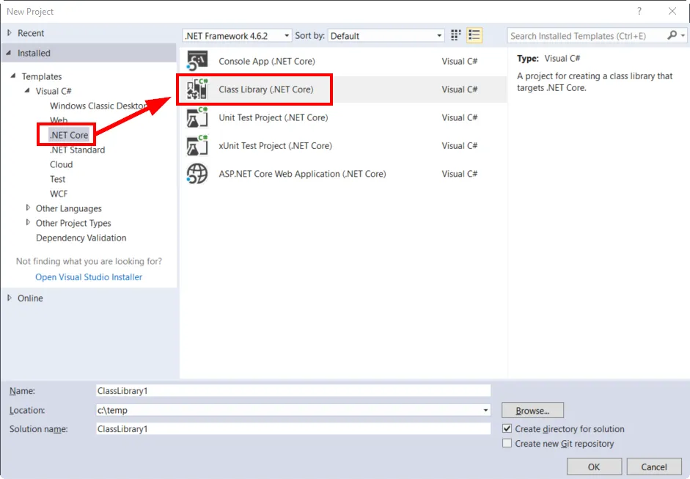690x479 pixels.
Task: Open the .NET Framework 4.6.2 version dropdown
Action: [237, 36]
